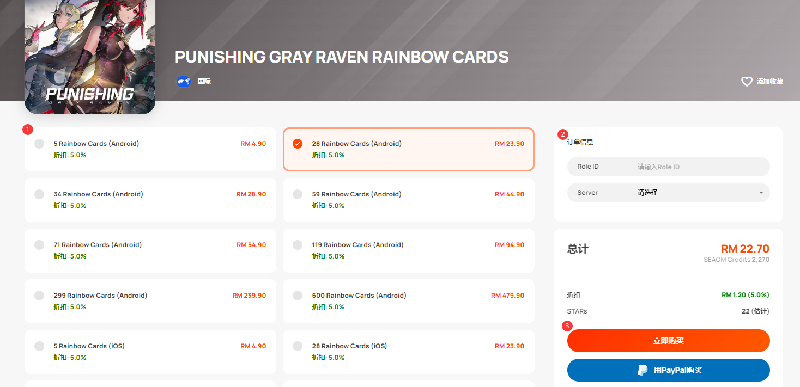Click the 22 (估计) STARs value

tap(756, 311)
